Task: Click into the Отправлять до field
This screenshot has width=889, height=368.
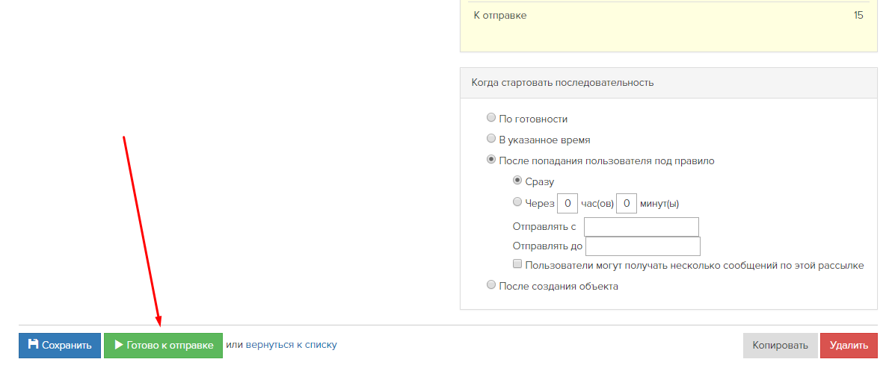Action: [643, 246]
